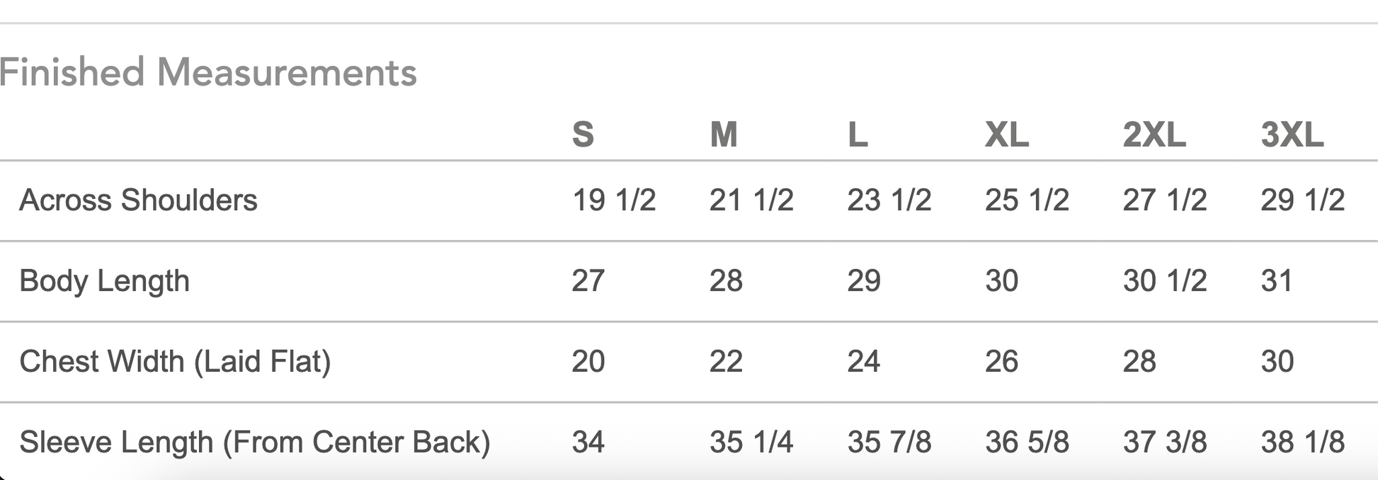Select the S size column header

[x=583, y=135]
